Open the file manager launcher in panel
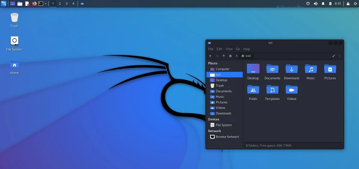 point(20,4)
